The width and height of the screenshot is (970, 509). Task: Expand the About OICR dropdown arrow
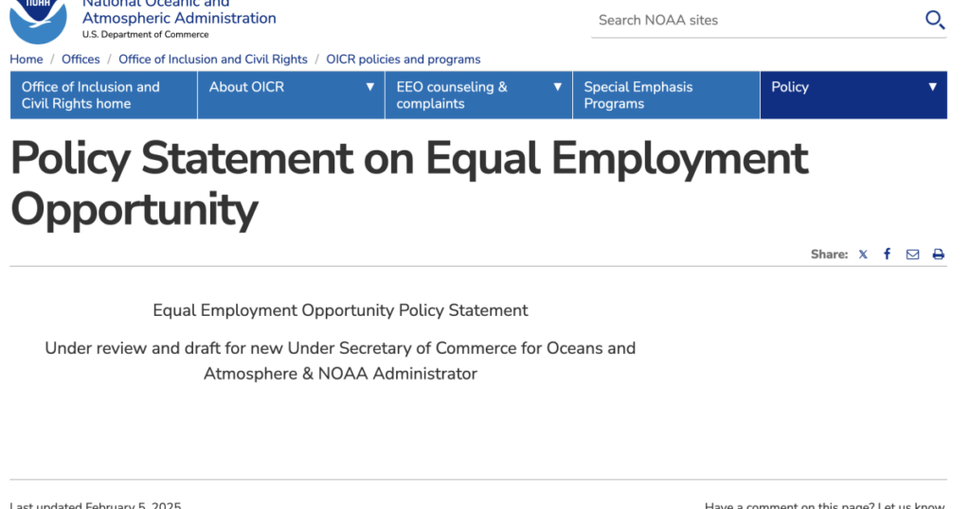pyautogui.click(x=370, y=87)
